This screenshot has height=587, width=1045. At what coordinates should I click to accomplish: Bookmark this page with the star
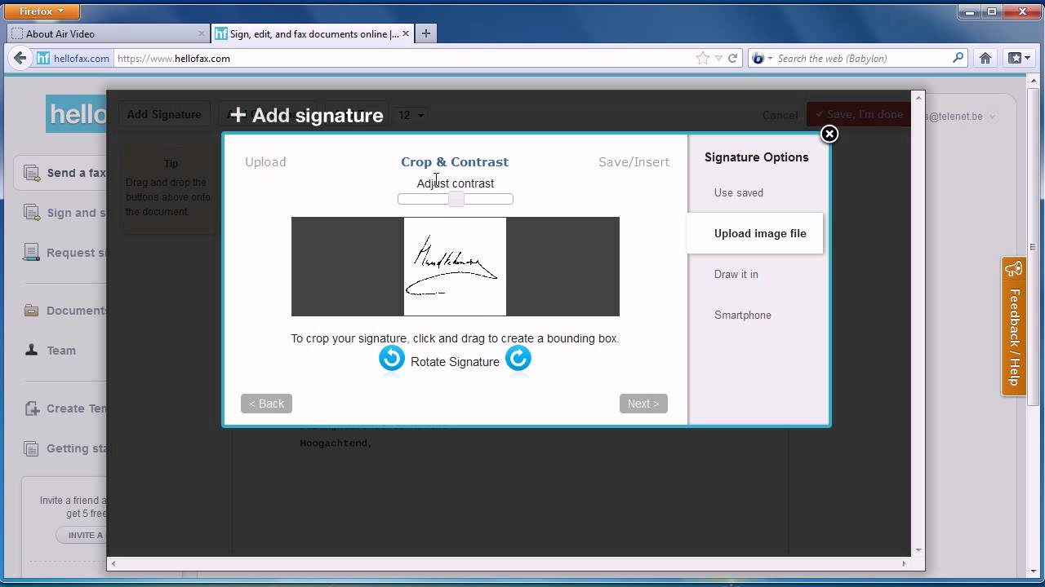(x=703, y=58)
